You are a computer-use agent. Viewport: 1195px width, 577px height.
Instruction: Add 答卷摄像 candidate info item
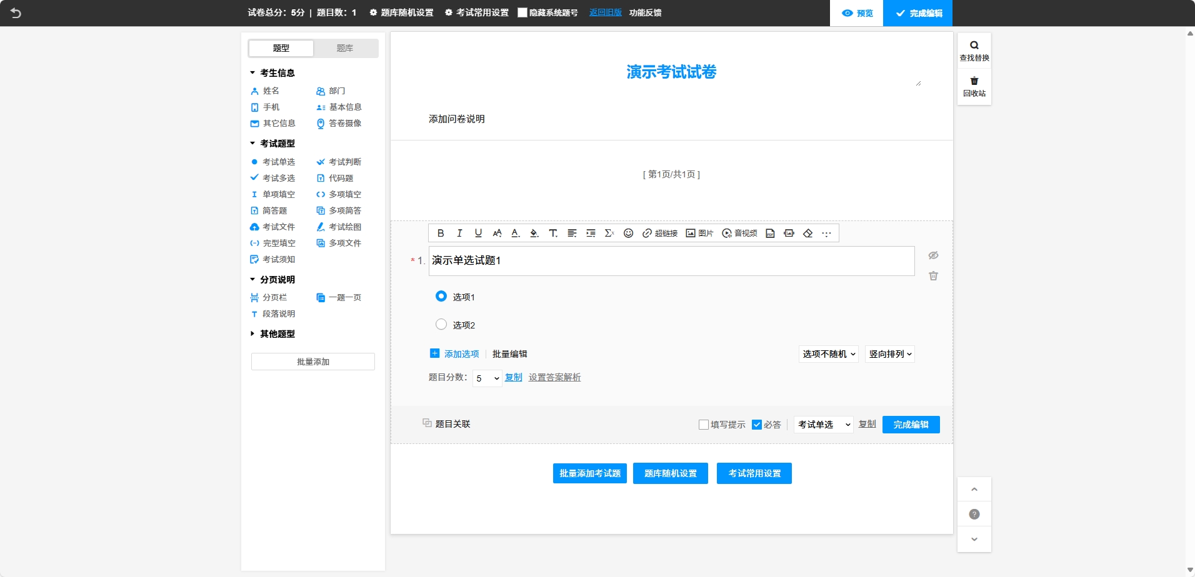click(x=339, y=123)
